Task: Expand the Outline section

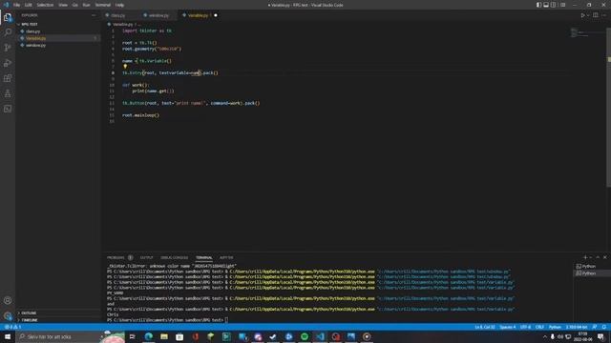Action: (29, 313)
